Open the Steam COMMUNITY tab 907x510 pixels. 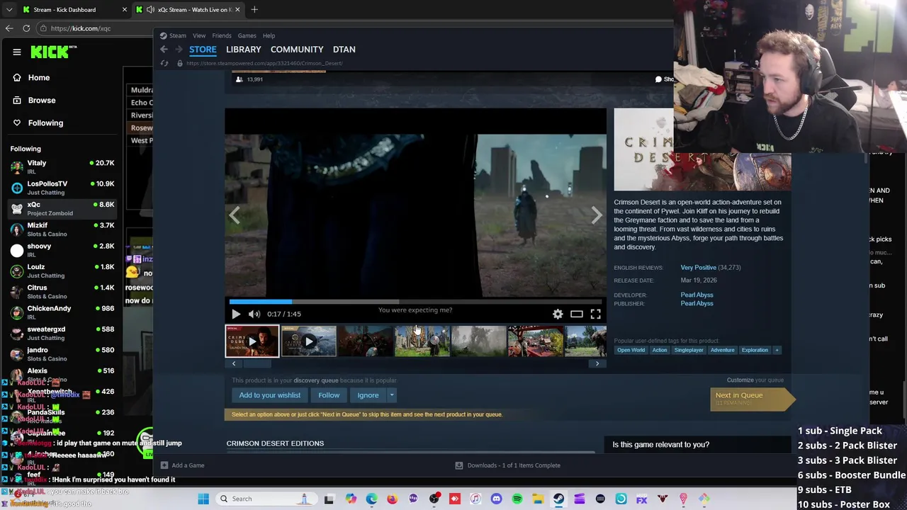(x=297, y=50)
